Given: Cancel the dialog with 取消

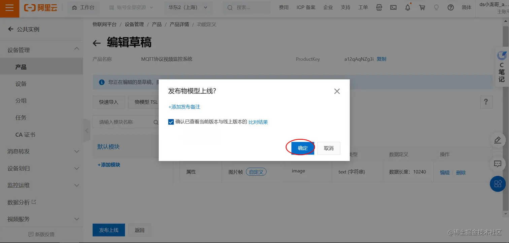Looking at the screenshot, I should [329, 148].
